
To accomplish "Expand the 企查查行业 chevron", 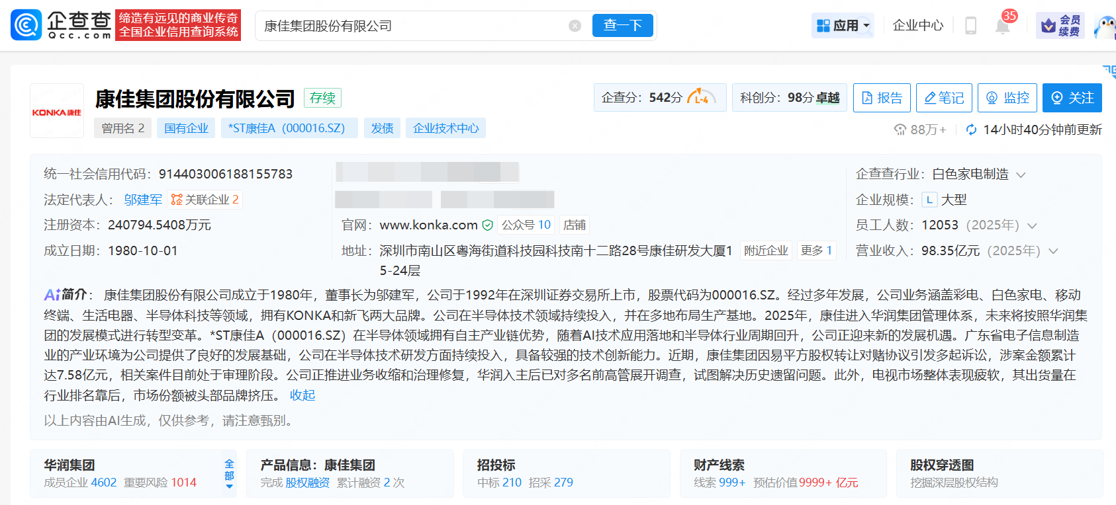I will tap(1021, 175).
